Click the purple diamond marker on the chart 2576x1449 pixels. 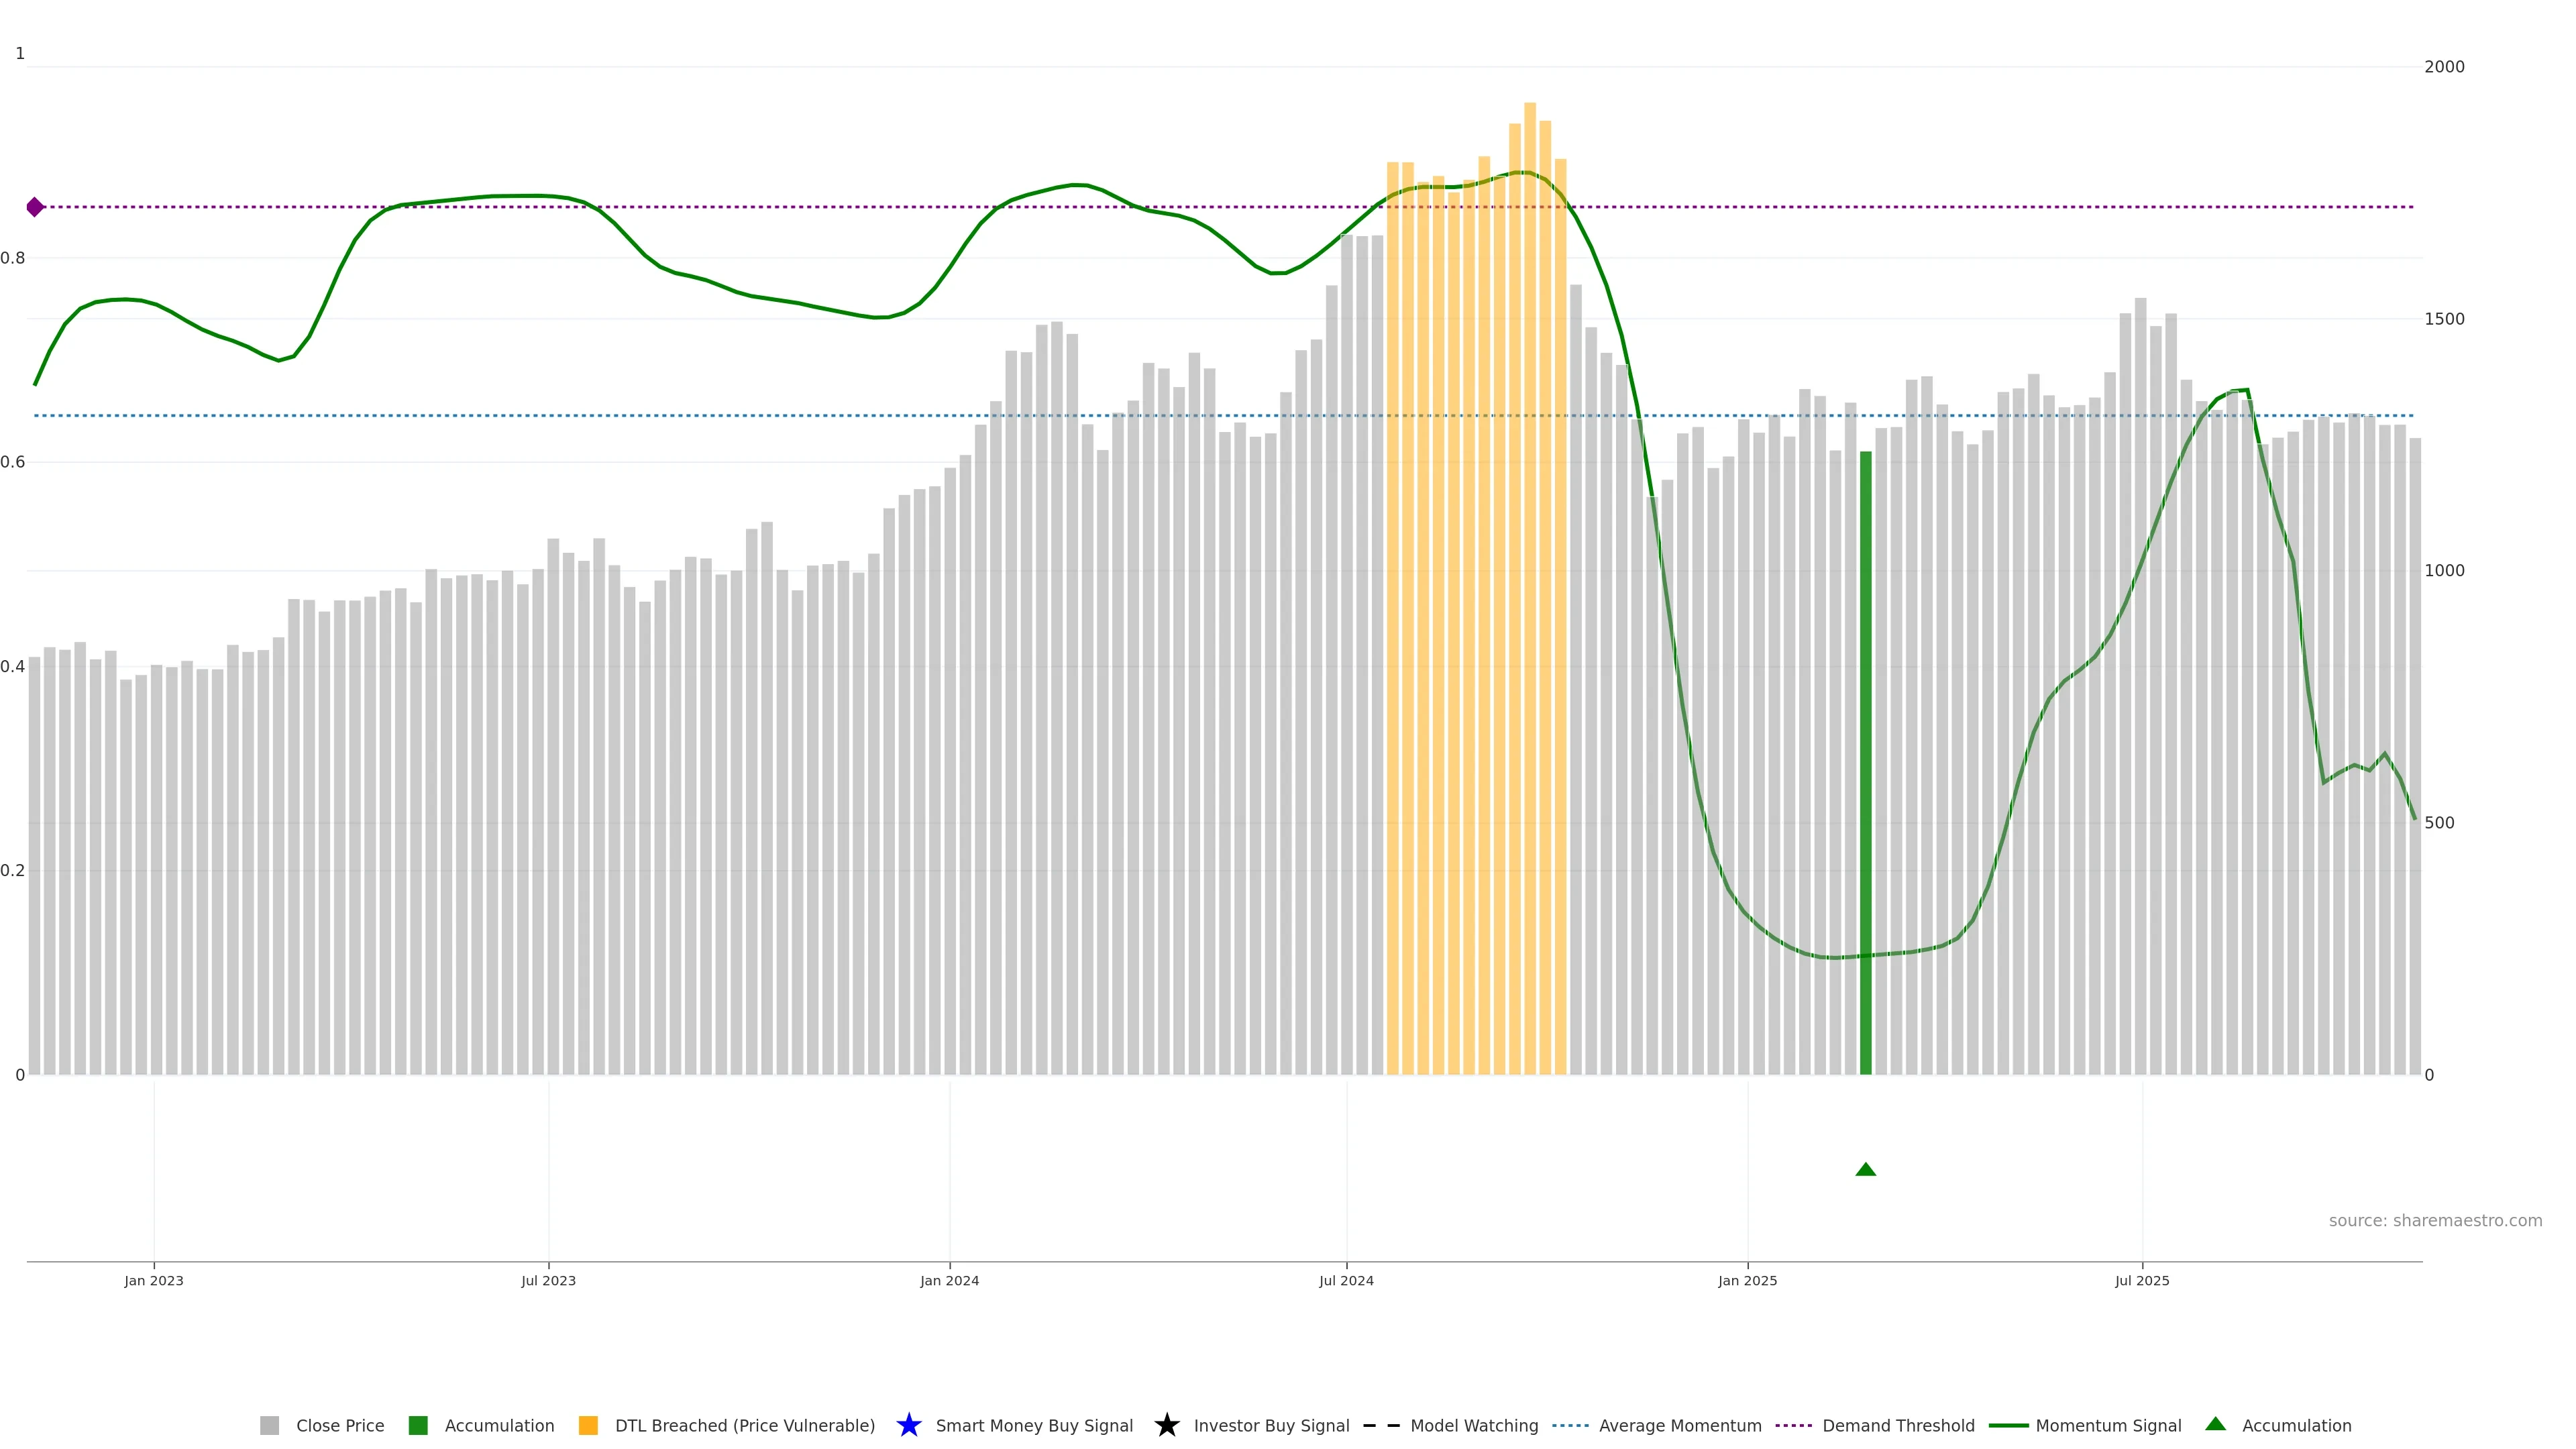[35, 207]
